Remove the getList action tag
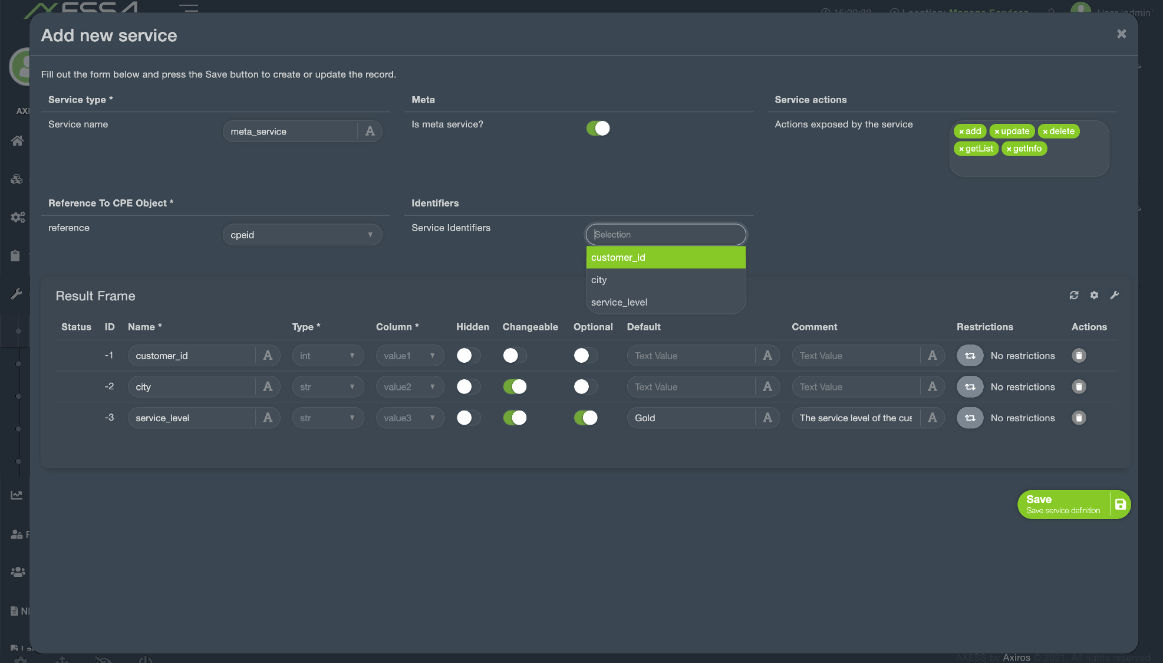 [x=961, y=149]
